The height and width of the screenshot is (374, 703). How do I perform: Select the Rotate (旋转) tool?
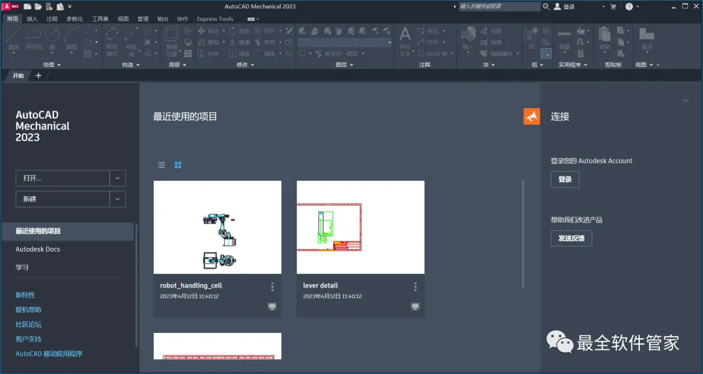[x=240, y=31]
